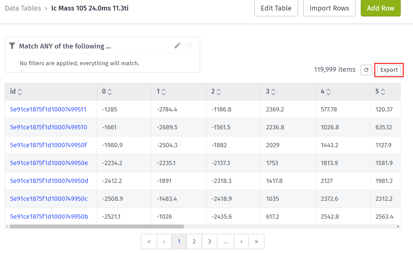Click the "Match ANY of the following ..." header
Screen dimensions: 413x253
click(65, 46)
